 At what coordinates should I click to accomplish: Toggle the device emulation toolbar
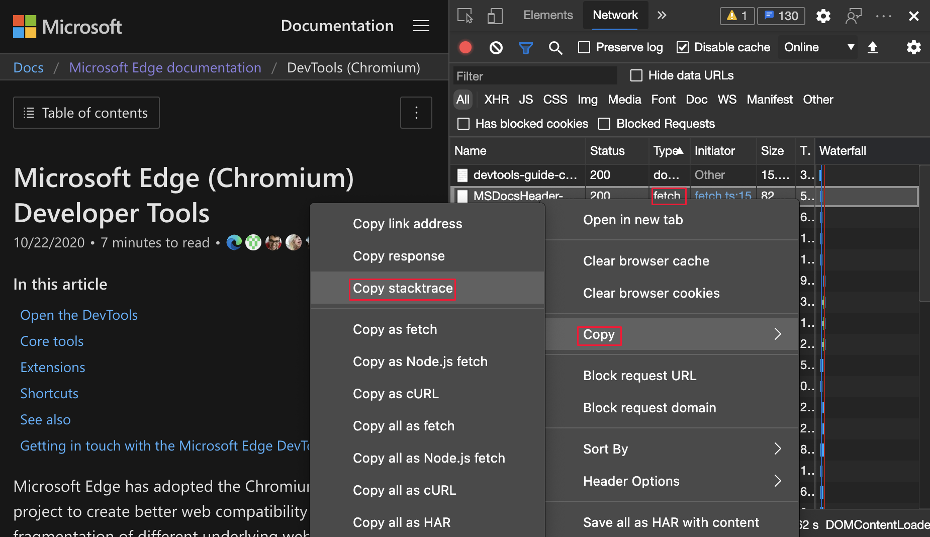[x=495, y=16]
